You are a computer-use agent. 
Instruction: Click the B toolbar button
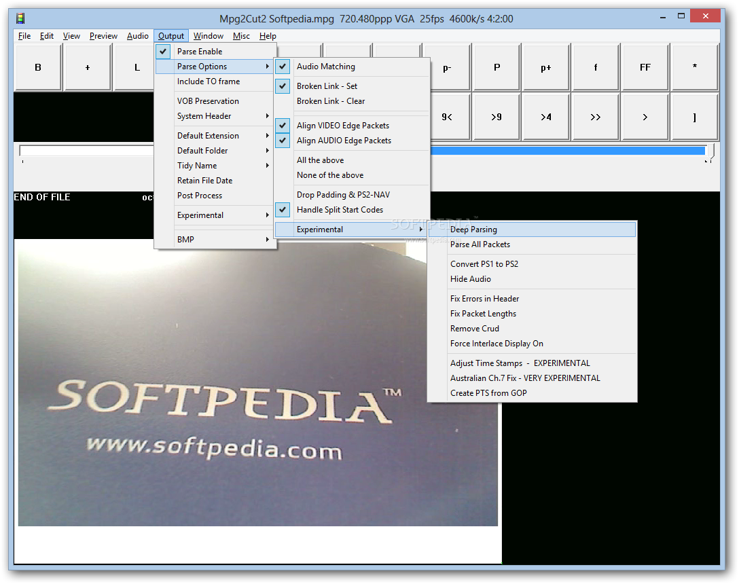click(x=38, y=67)
